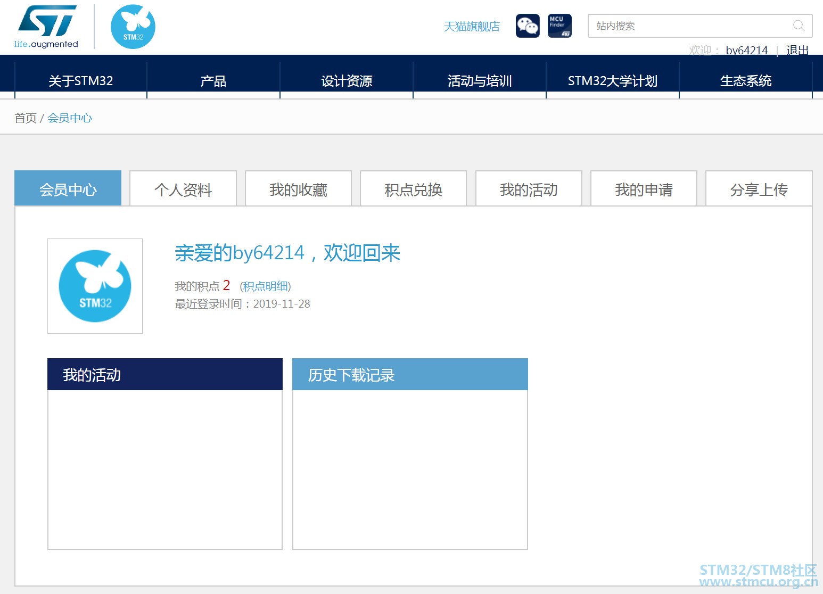823x594 pixels.
Task: Open the 积点明细 points detail link
Action: pyautogui.click(x=266, y=286)
